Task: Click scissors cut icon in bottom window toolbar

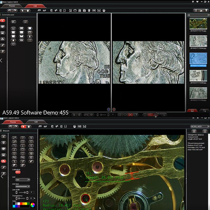Action: pyautogui.click(x=57, y=126)
